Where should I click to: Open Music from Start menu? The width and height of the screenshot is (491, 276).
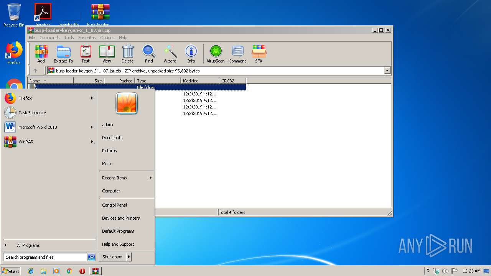point(107,164)
